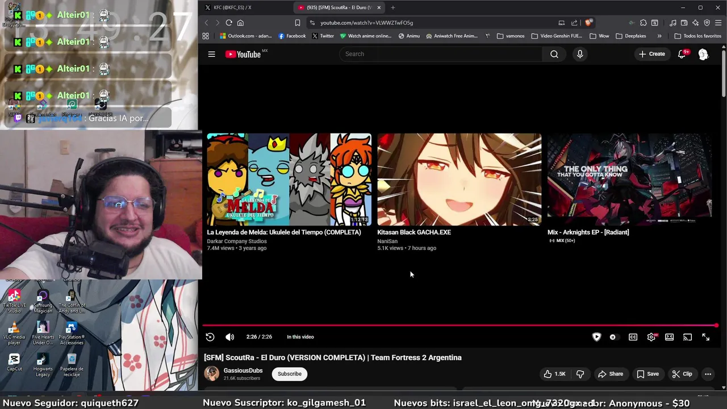The width and height of the screenshot is (727, 409).
Task: Select the TikTok LIVE Studio desktop icon
Action: (x=14, y=301)
